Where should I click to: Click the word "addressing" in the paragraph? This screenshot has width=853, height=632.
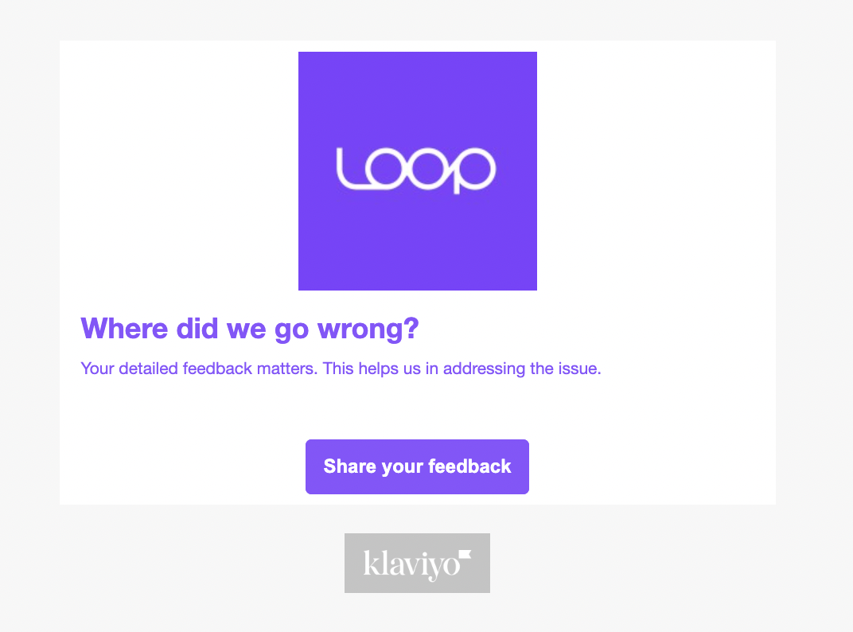[x=483, y=369]
